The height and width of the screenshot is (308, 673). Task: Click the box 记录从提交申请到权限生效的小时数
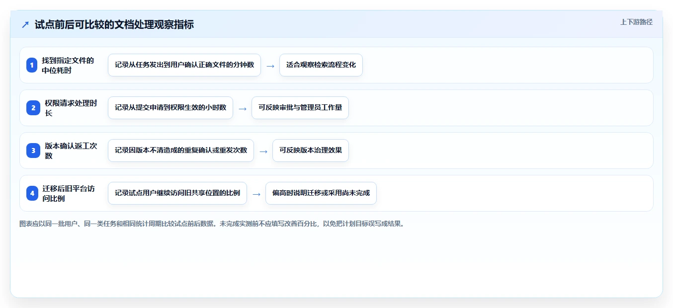click(170, 108)
